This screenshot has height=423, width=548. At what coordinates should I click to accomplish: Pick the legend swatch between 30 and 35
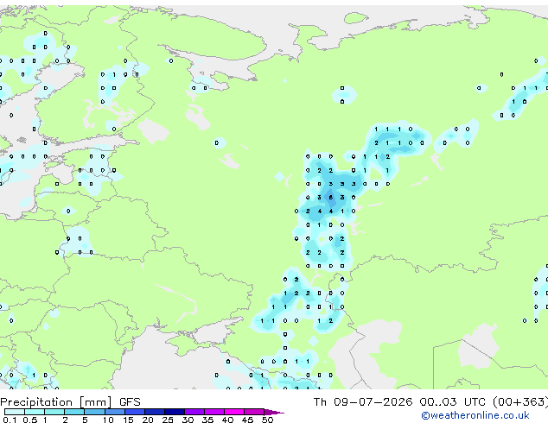coord(194,412)
